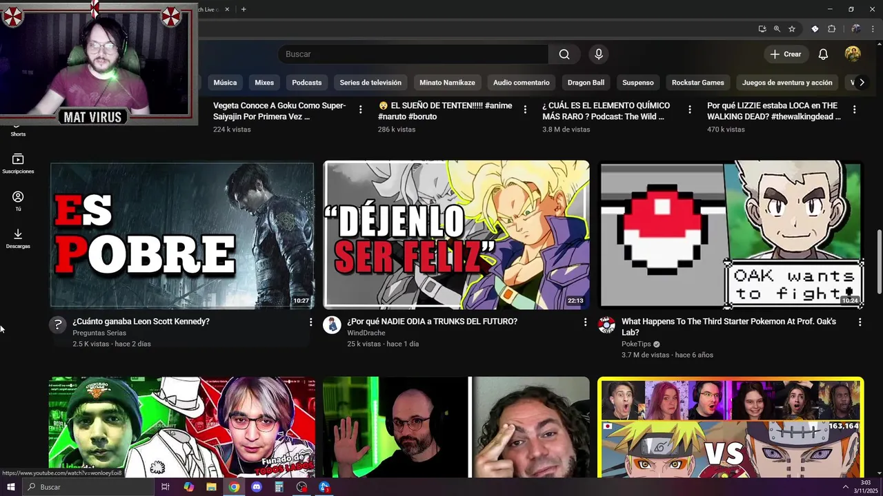Open '¿Por qué NADIE ODIA a TRUNKS' title

tap(432, 322)
